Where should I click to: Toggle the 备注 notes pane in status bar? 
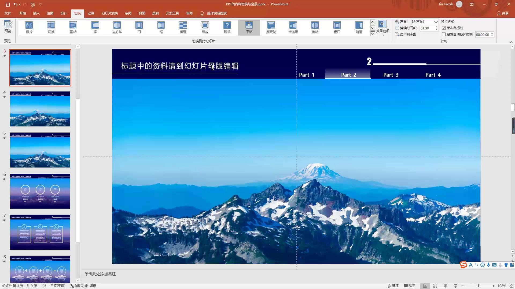pyautogui.click(x=393, y=286)
